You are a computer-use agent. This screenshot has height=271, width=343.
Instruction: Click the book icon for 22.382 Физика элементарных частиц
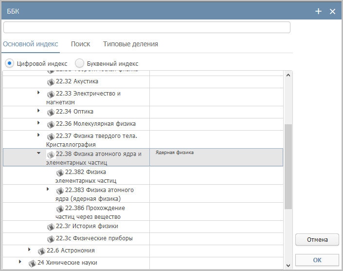click(60, 173)
